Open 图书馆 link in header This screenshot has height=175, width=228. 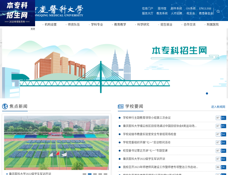162,8
